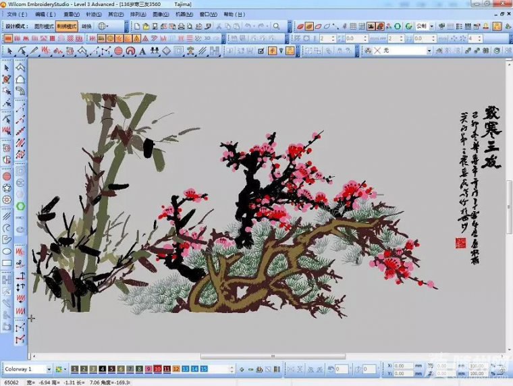513x386 pixels.
Task: Select color swatch 9 pink
Action: pyautogui.click(x=148, y=369)
